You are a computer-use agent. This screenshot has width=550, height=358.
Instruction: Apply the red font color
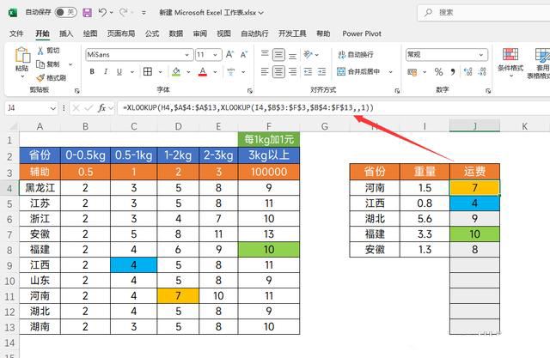tap(203, 72)
